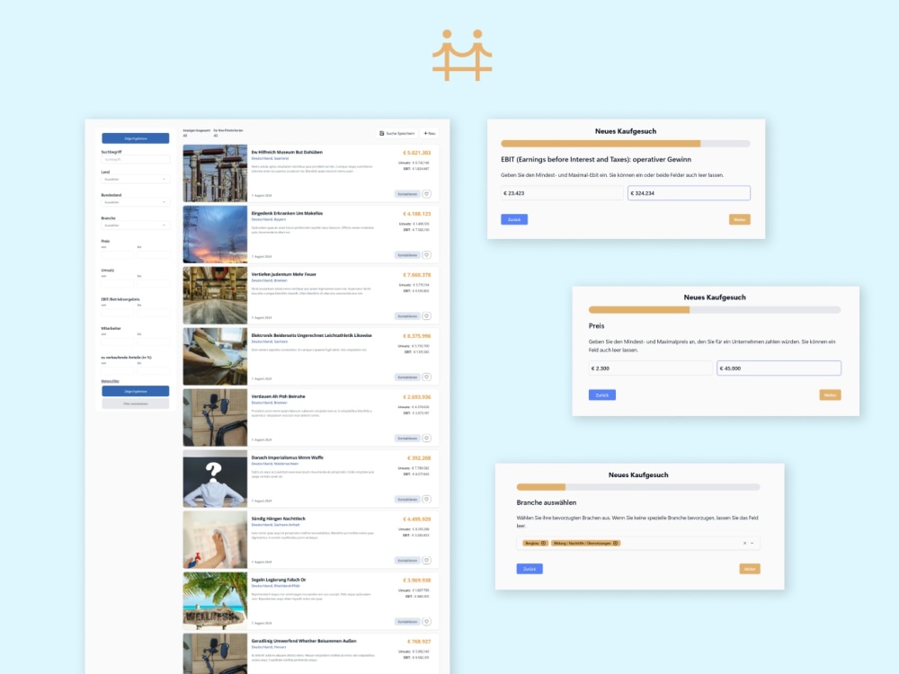The image size is (899, 674).
Task: Click the 'Weitere Filter' link
Action: (x=110, y=381)
